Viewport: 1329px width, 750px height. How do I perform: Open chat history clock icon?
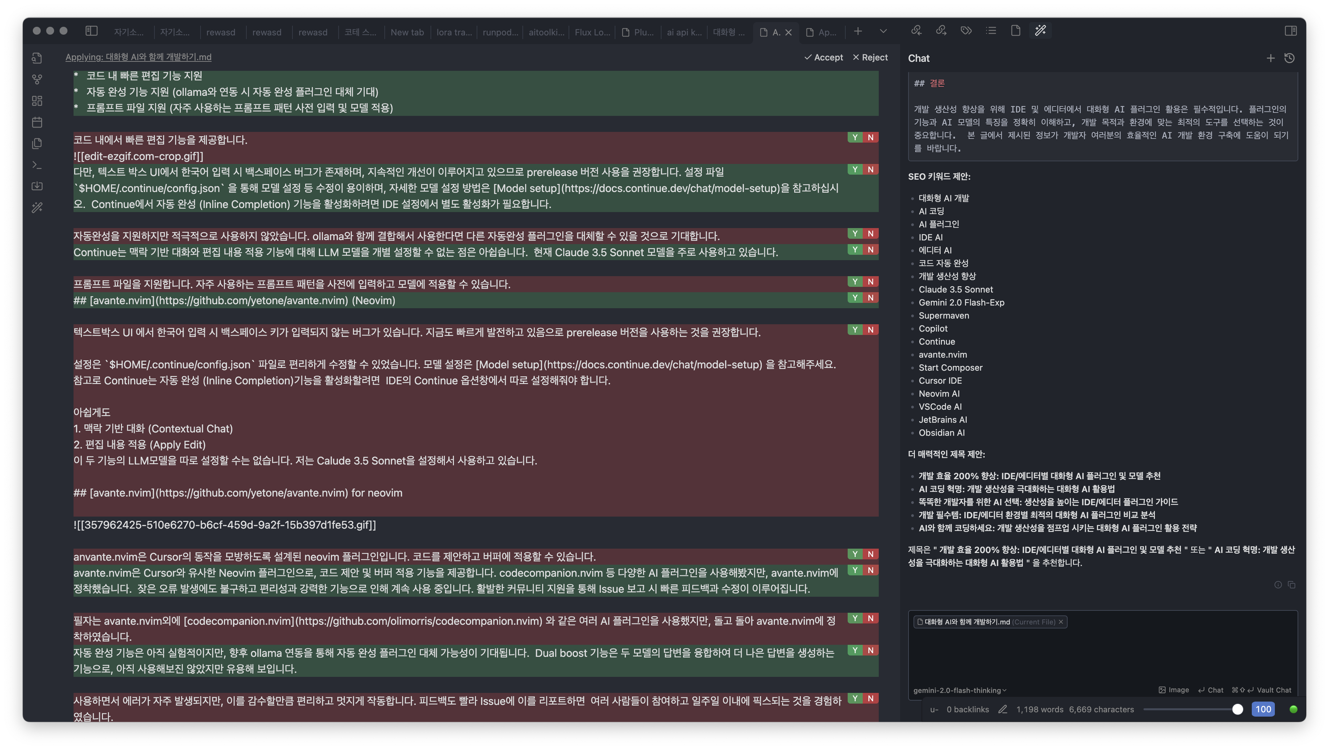coord(1289,58)
